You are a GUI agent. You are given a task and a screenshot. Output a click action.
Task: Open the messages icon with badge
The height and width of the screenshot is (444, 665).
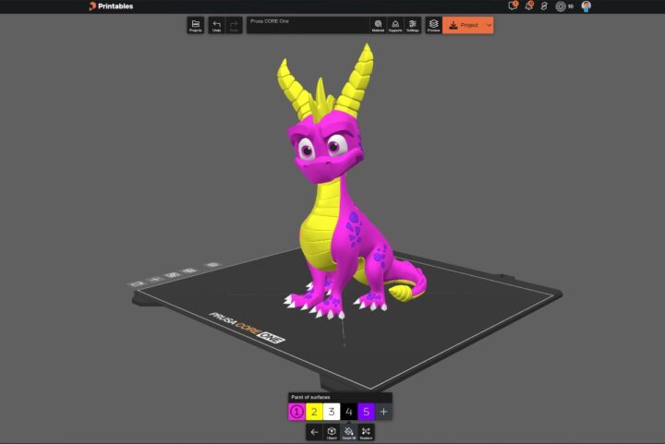[x=514, y=6]
